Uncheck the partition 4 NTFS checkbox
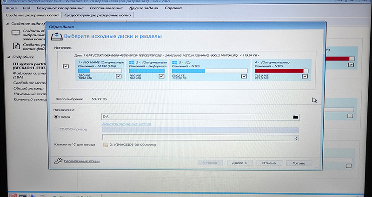This screenshot has width=372, height=197. click(305, 76)
